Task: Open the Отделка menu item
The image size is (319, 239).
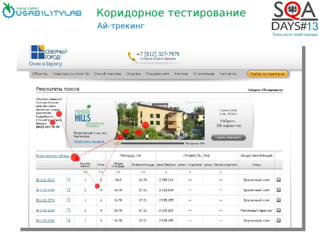Action: (x=133, y=74)
